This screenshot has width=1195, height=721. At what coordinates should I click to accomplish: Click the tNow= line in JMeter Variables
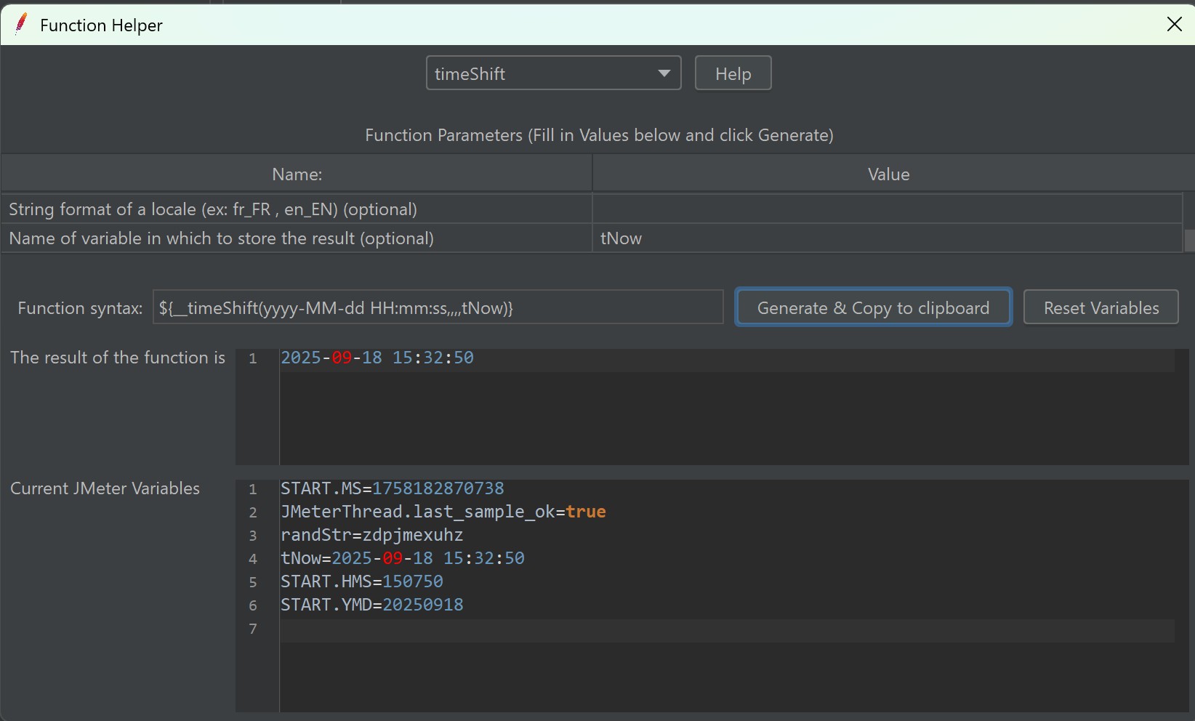403,558
